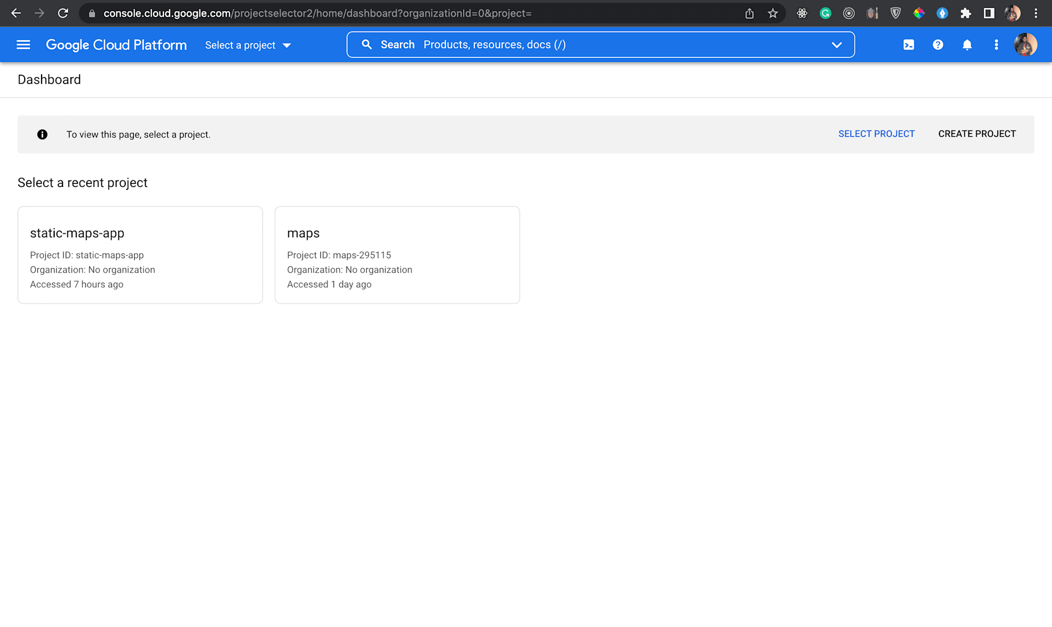Screen dimensions: 1052x627
Task: Go back using browser back arrow
Action: [16, 13]
